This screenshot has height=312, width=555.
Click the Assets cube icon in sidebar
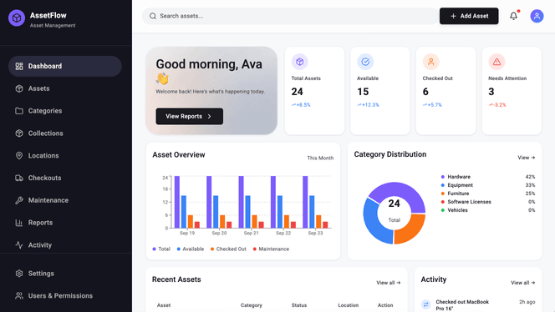pos(19,88)
